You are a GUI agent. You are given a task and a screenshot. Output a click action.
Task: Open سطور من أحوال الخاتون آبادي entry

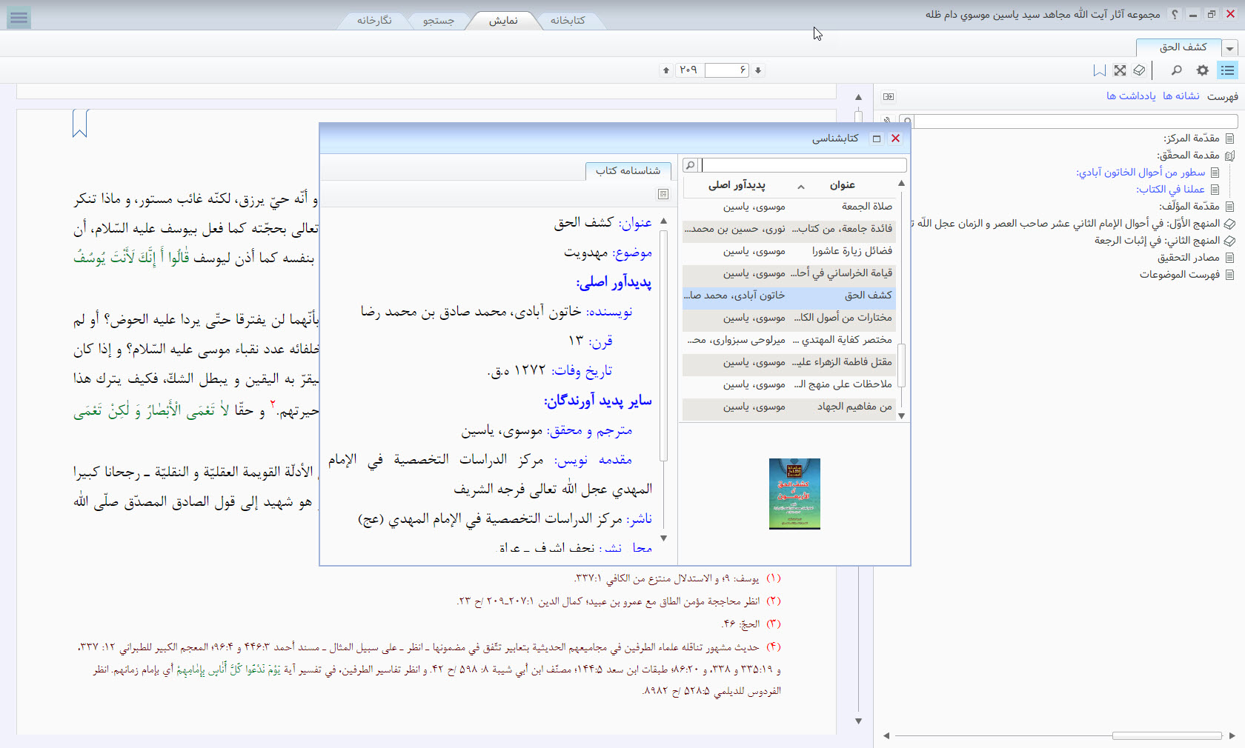coord(1141,173)
